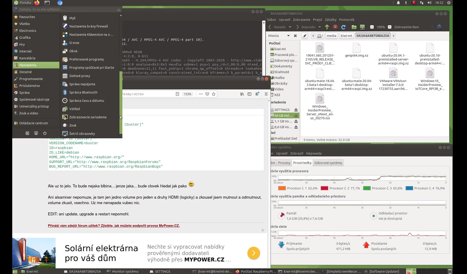Screen dimensions: 467x274
Task: Change the Procesor č. 2 red color swatch
Action: pos(324,188)
